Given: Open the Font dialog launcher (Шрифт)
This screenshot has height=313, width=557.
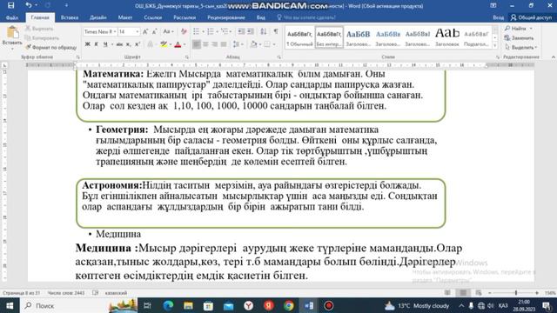Looking at the screenshot, I should point(187,57).
